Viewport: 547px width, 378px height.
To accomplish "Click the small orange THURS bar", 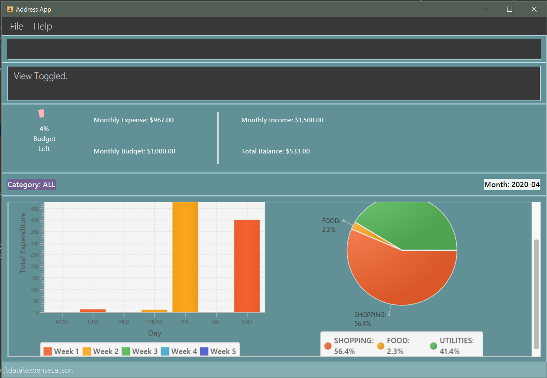I will tap(154, 311).
